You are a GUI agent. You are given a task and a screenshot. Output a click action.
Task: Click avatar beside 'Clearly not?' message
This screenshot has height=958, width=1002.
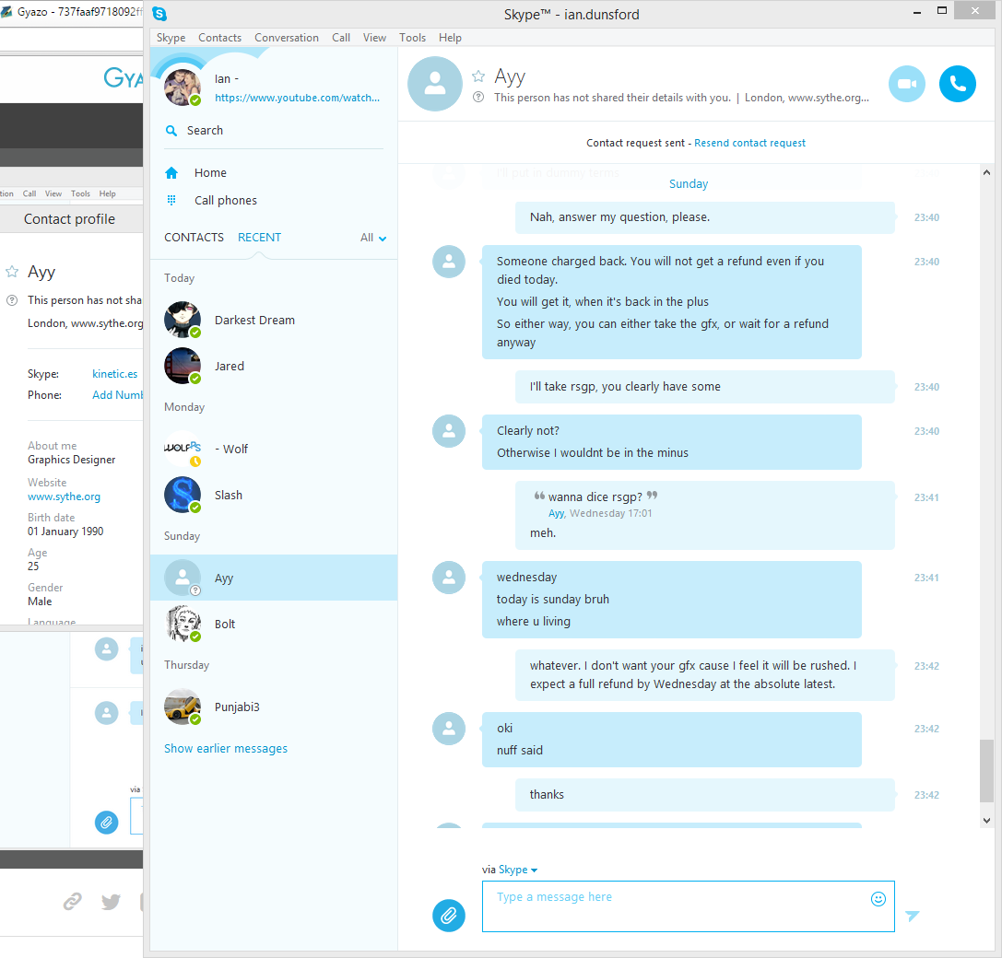(449, 431)
